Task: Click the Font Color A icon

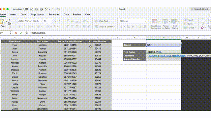Action: [x=55, y=27]
